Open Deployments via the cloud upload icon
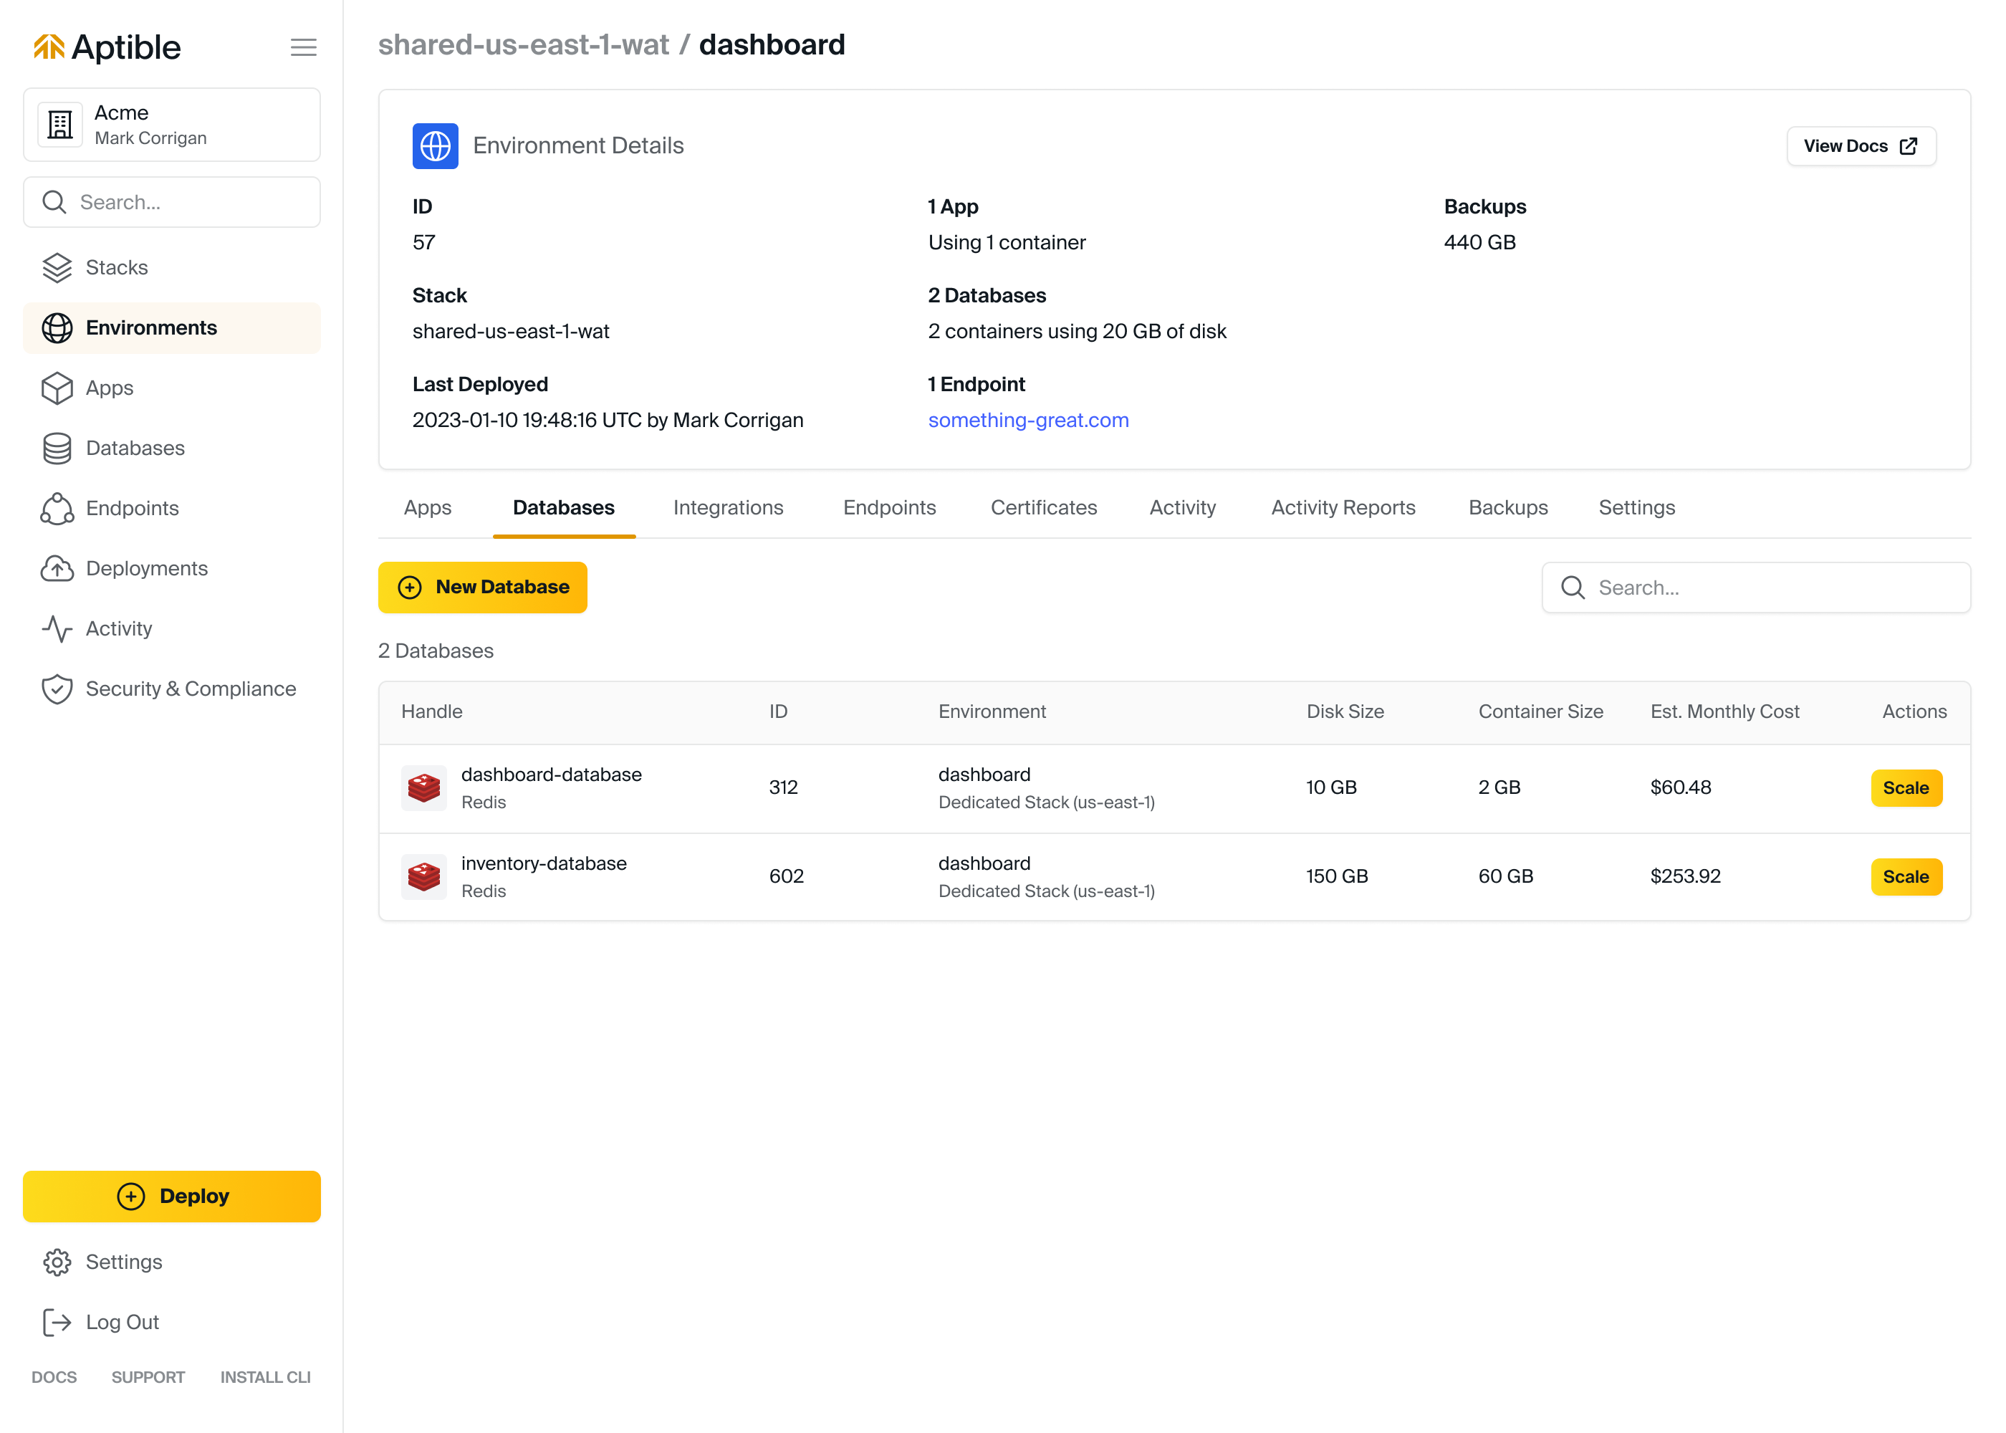Screen dimensions: 2006x1433 point(57,568)
